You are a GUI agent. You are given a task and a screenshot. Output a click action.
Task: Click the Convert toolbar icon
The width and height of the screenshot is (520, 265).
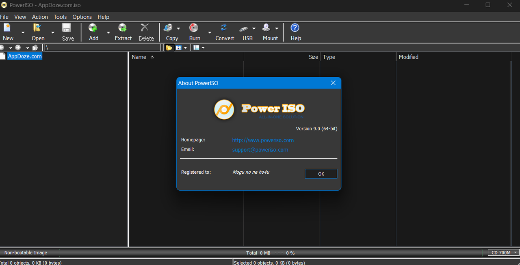[224, 28]
